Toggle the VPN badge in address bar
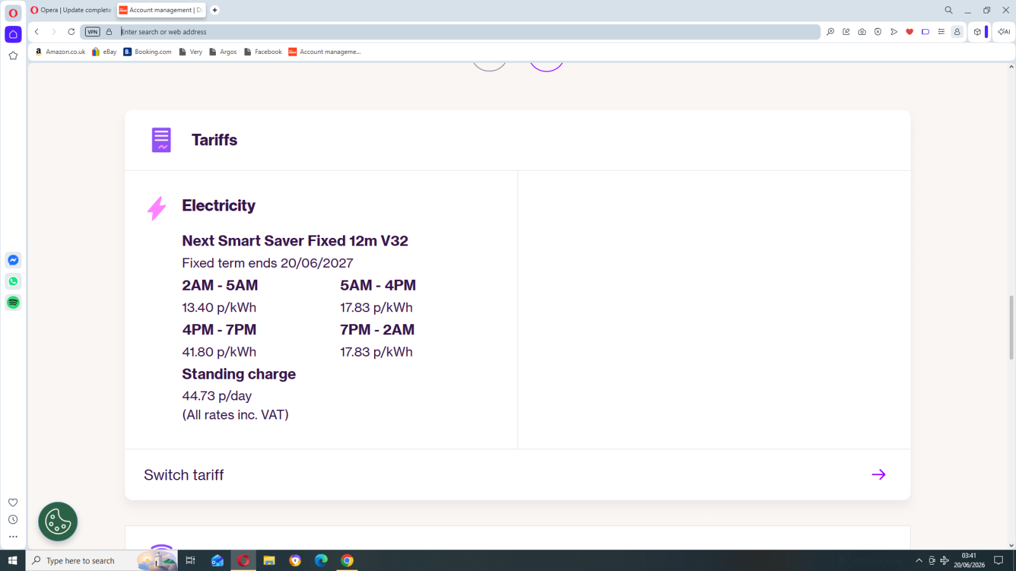This screenshot has height=571, width=1016. [93, 32]
